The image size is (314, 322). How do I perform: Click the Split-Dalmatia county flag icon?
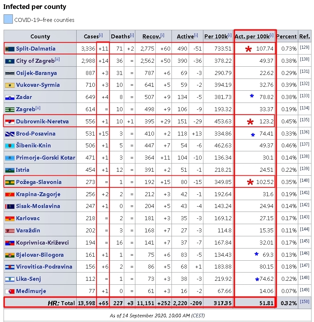(x=10, y=49)
